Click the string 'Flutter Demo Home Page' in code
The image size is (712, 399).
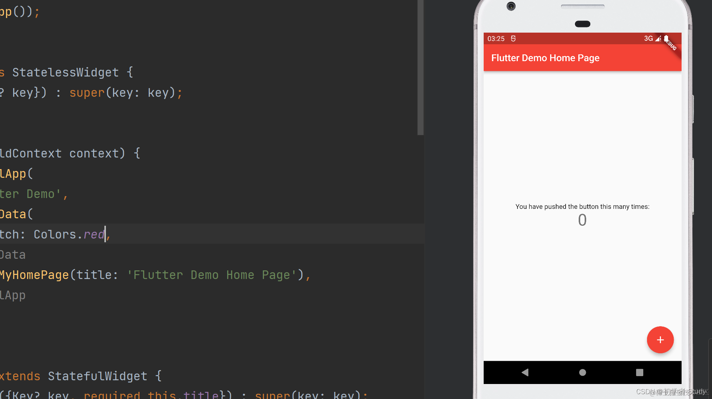[212, 275]
